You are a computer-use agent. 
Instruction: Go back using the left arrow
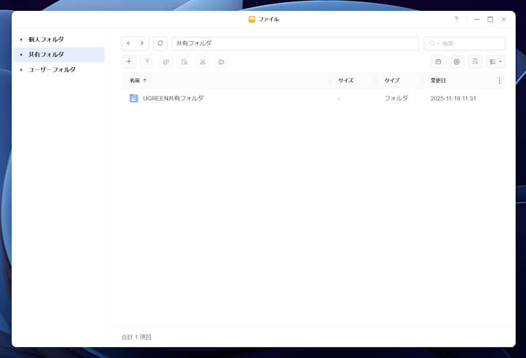(129, 43)
